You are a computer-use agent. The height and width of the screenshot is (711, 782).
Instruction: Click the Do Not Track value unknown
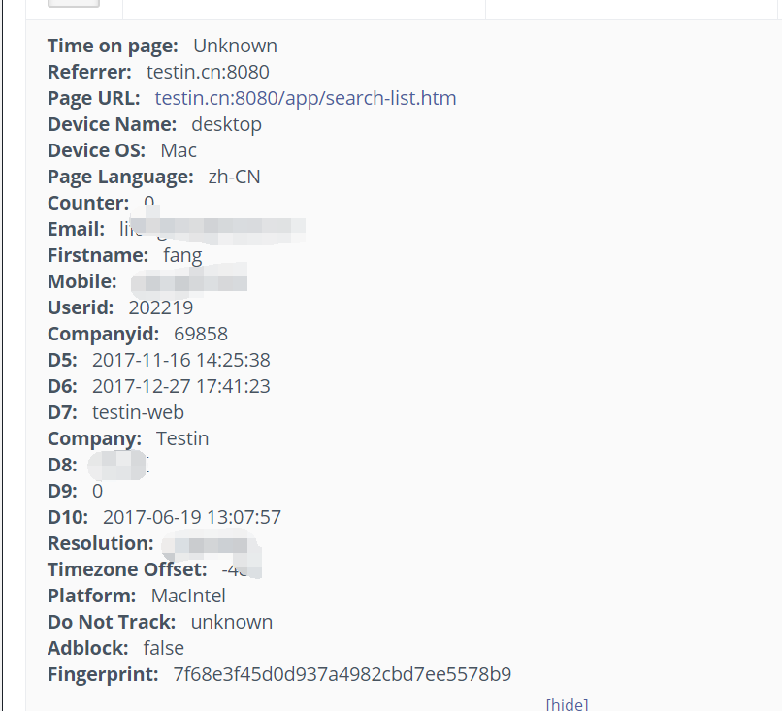coord(231,621)
